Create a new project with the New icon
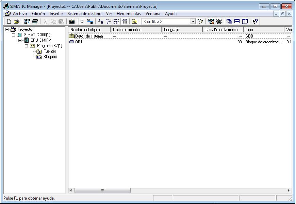 [x=8, y=21]
